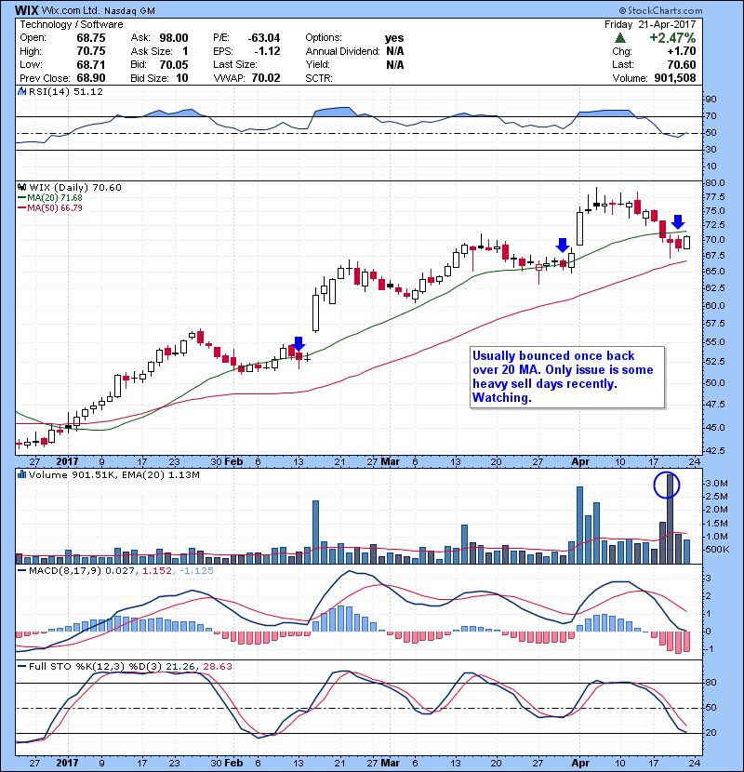The width and height of the screenshot is (744, 772).
Task: Click the 3.0M volume axis label
Action: click(x=716, y=484)
